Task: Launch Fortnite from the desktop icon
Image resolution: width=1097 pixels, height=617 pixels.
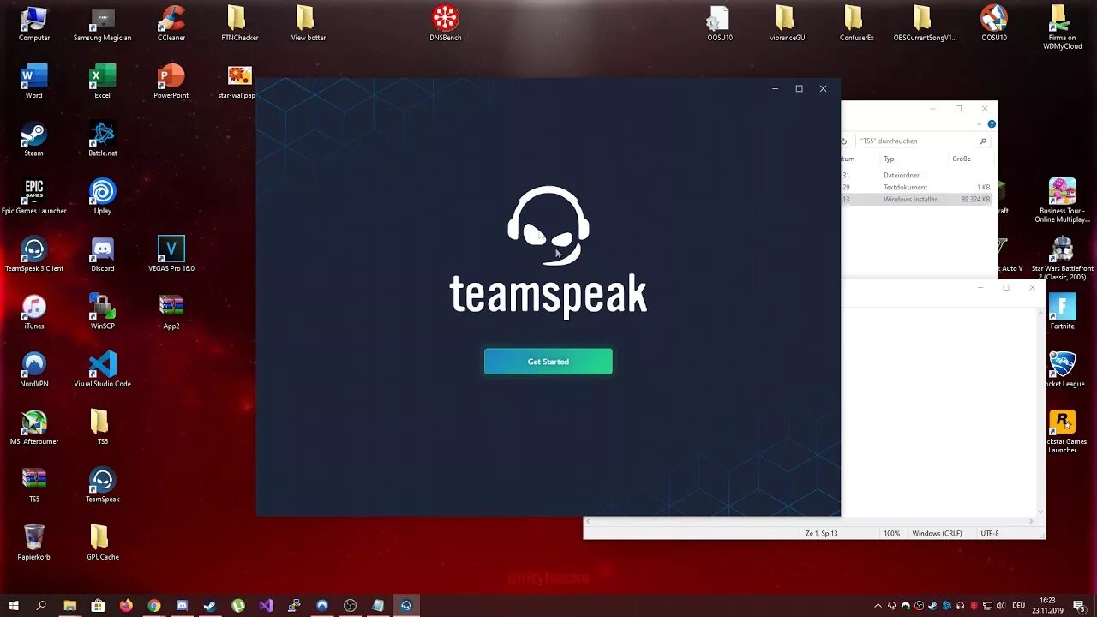Action: (1062, 312)
